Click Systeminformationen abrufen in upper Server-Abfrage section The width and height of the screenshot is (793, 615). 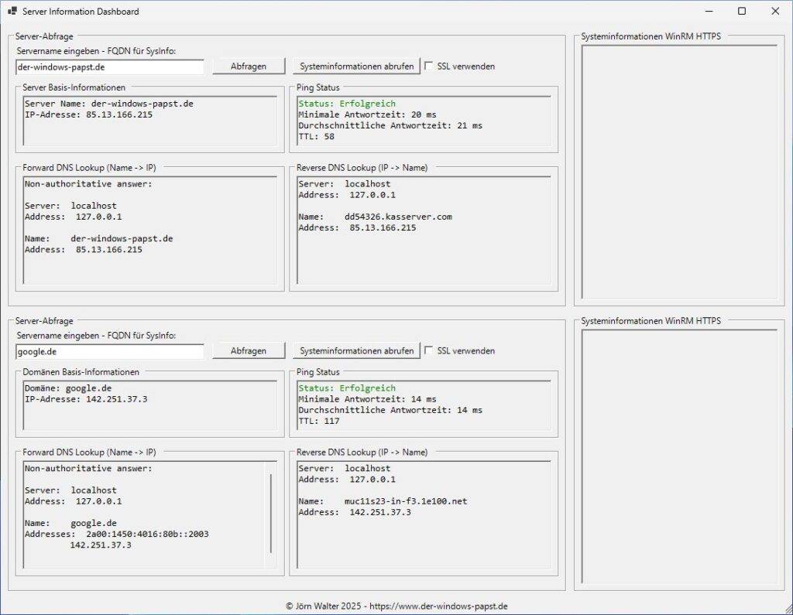tap(356, 66)
